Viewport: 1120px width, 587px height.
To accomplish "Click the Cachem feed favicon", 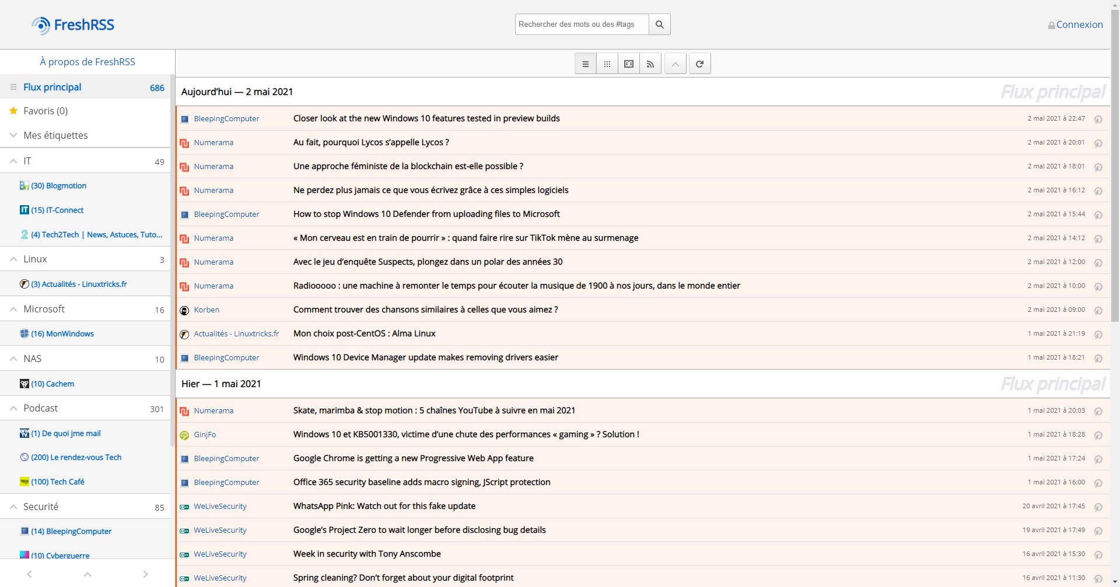I will pyautogui.click(x=24, y=384).
